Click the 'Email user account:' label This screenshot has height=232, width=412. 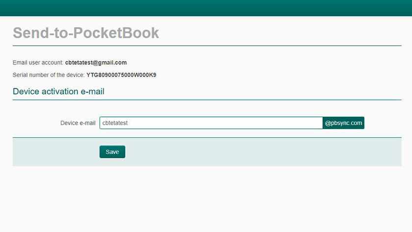38,63
